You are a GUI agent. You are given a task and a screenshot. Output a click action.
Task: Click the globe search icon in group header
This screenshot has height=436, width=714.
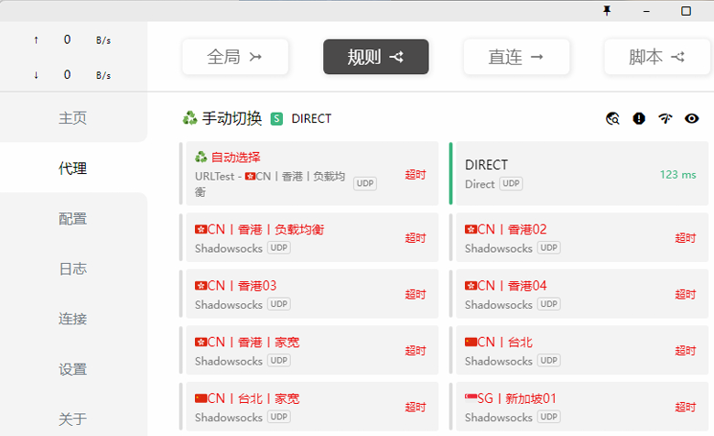pyautogui.click(x=613, y=118)
